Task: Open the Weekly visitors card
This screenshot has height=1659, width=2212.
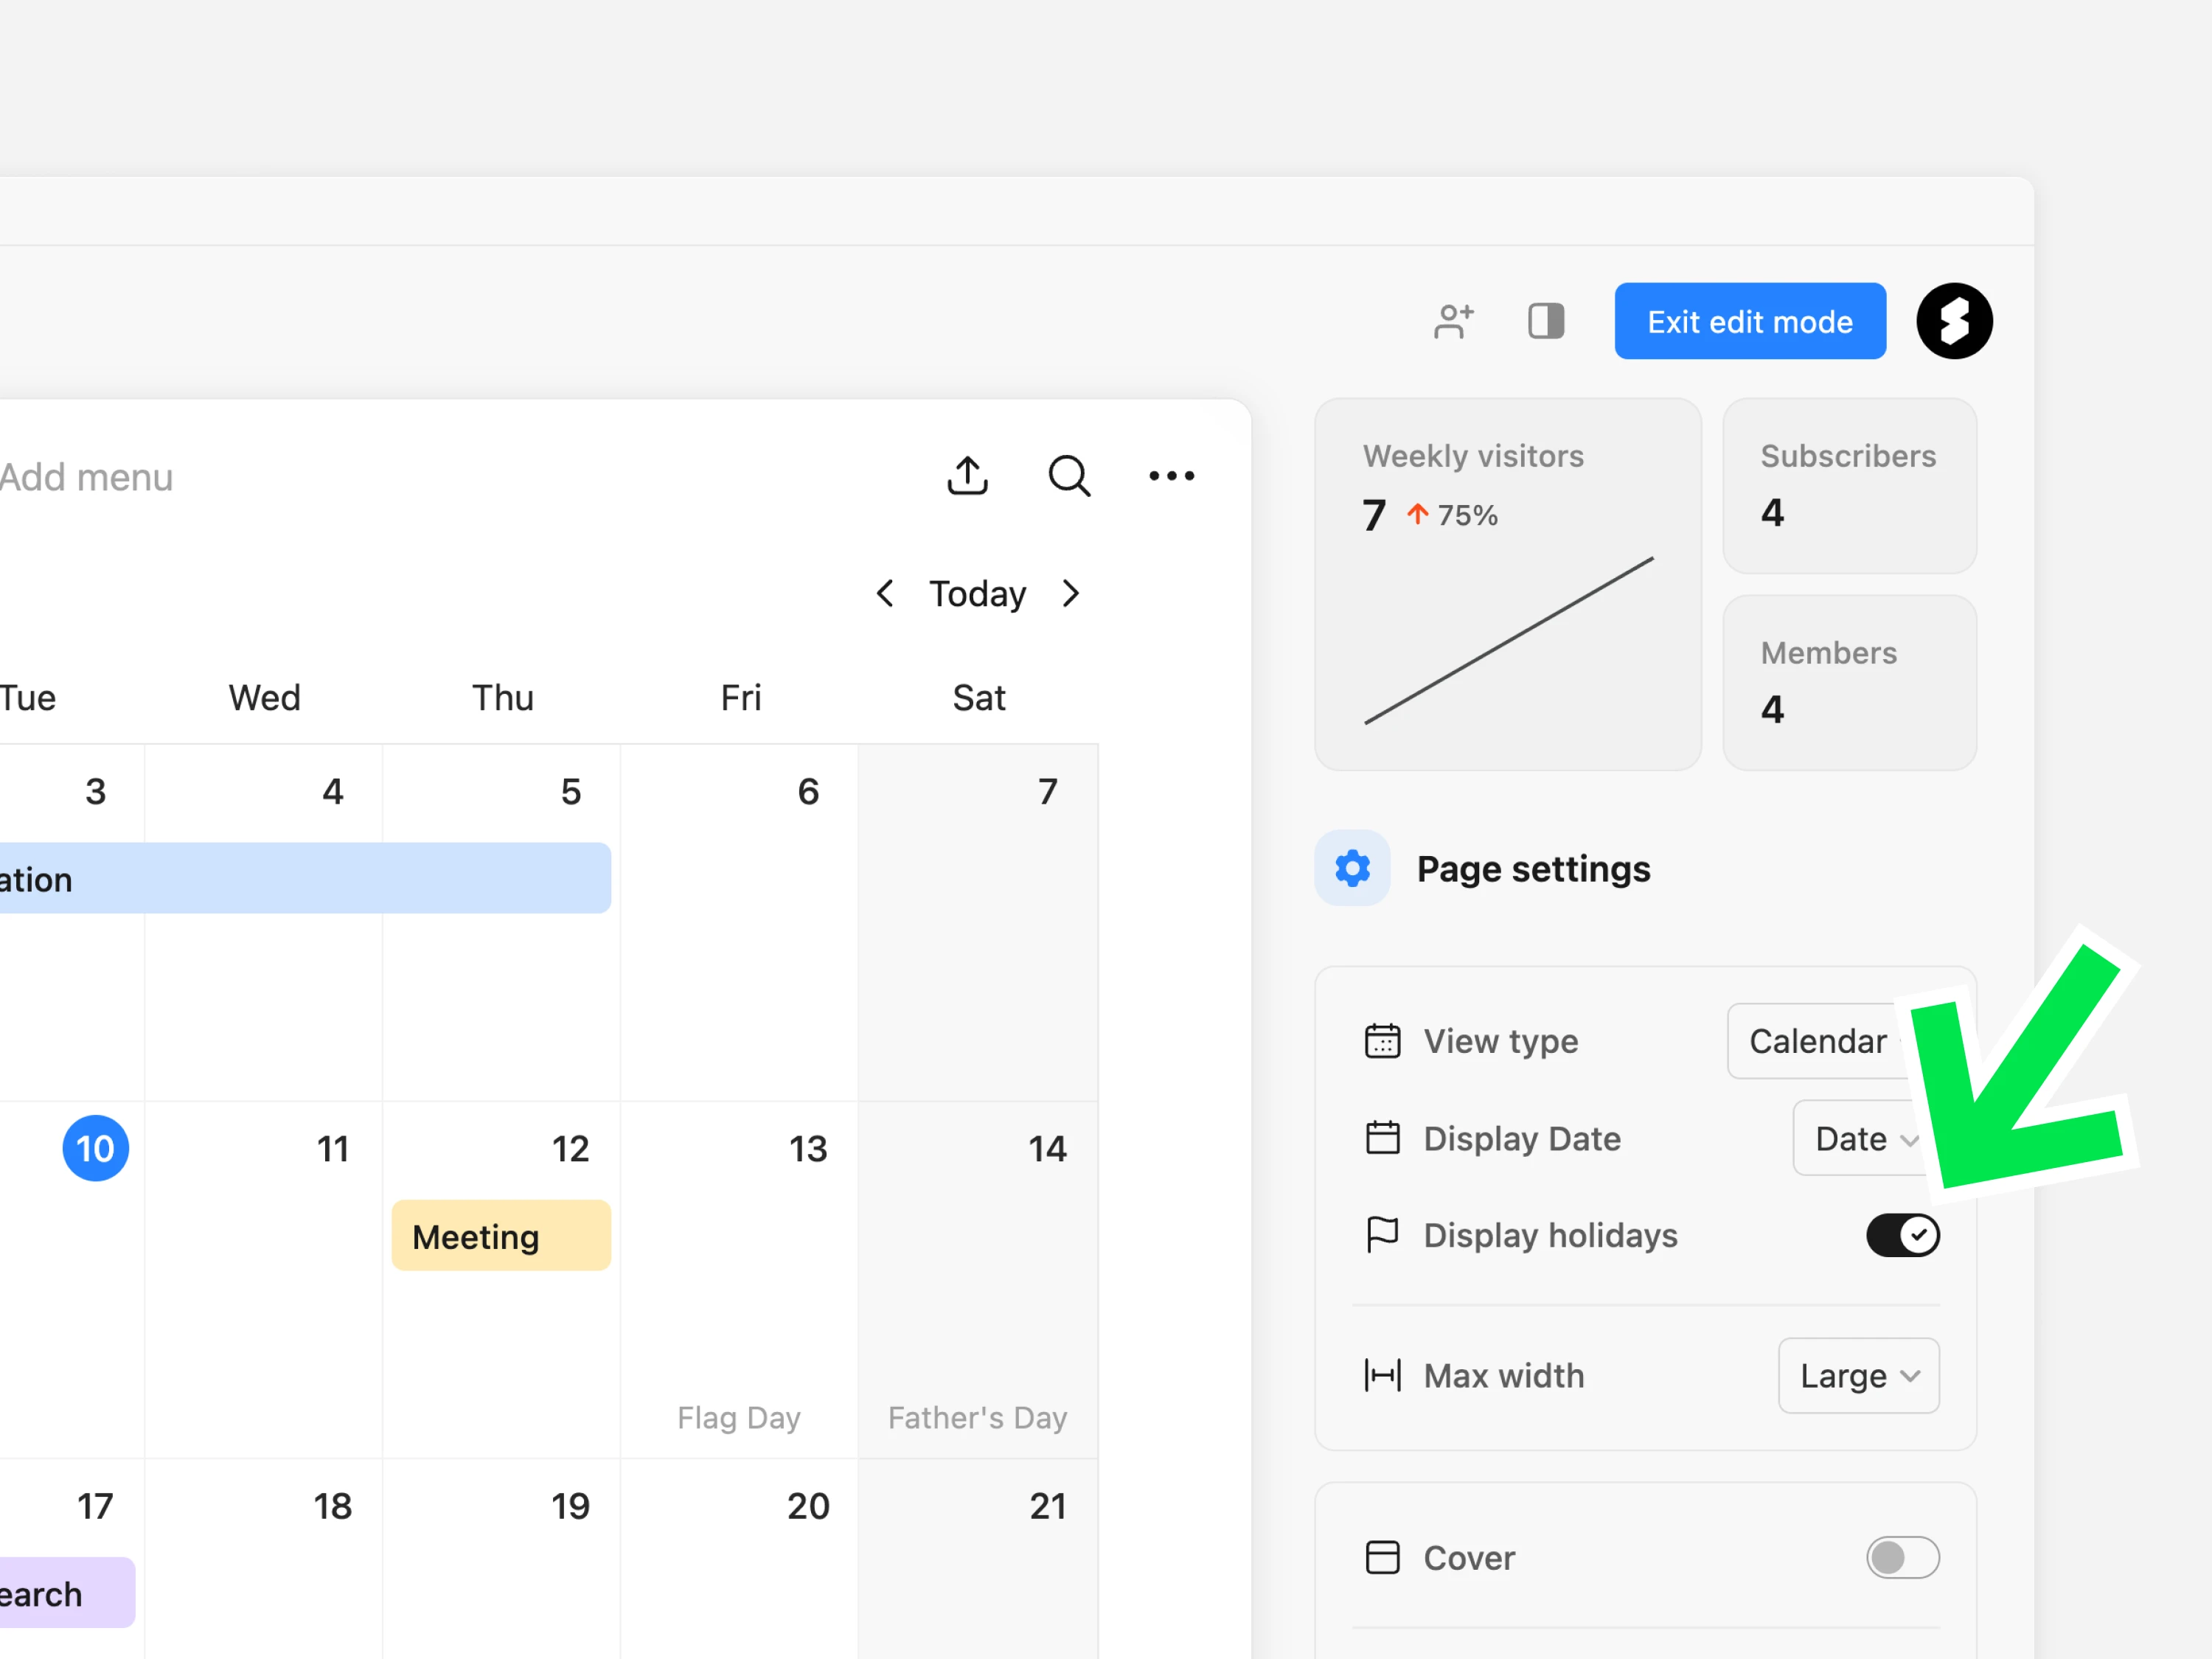Action: click(x=1507, y=584)
